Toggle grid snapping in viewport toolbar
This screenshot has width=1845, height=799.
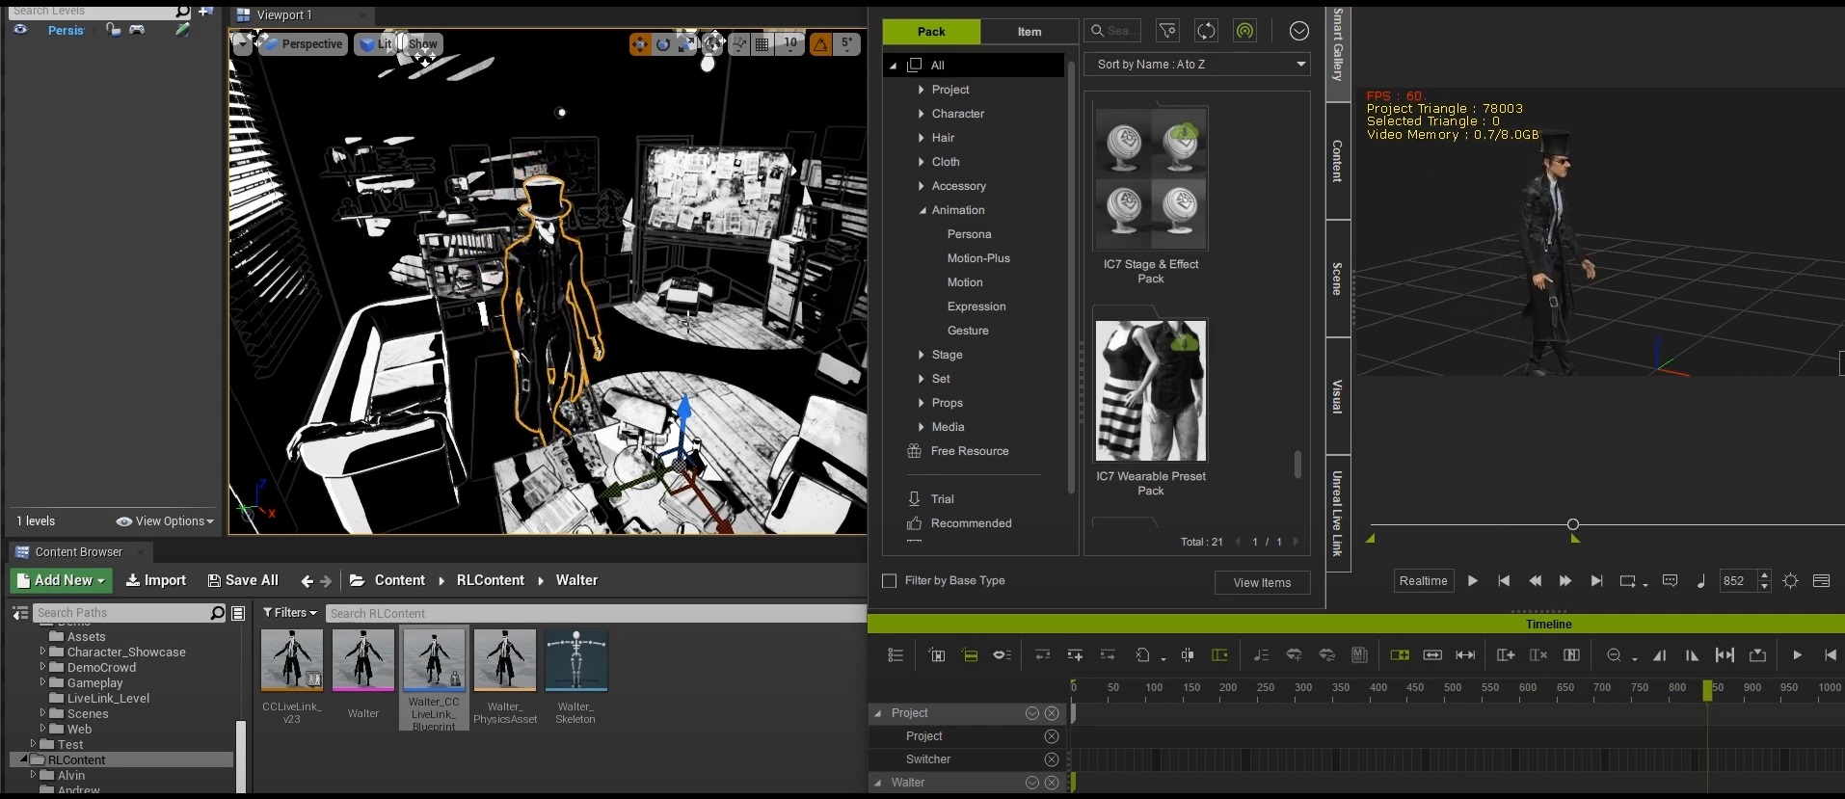pos(762,44)
